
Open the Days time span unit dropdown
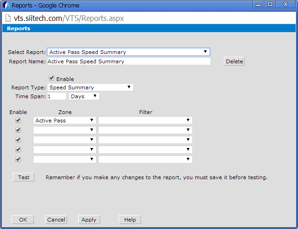click(84, 96)
